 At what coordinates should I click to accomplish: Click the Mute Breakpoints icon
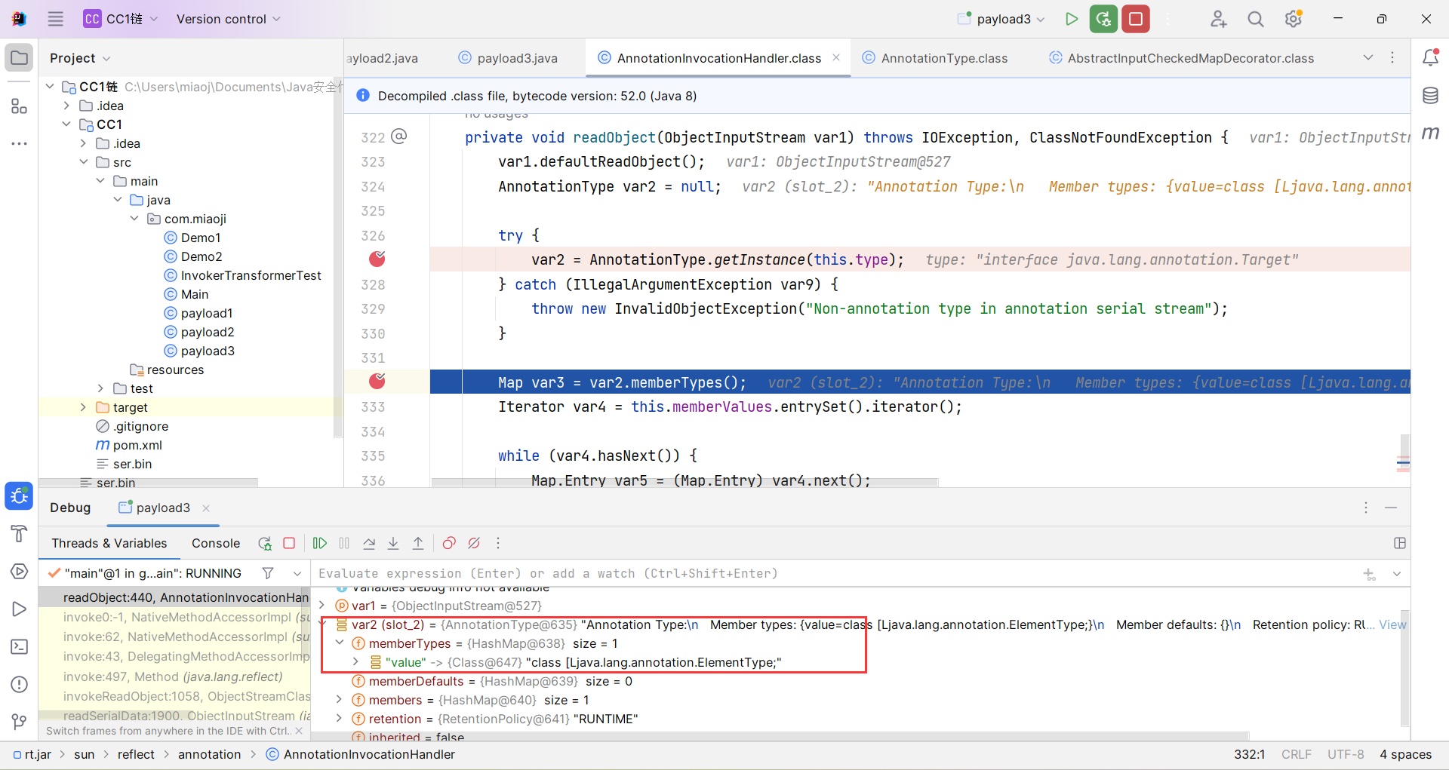474,543
